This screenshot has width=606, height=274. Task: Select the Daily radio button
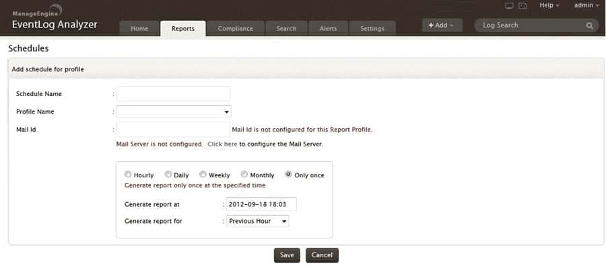pos(168,174)
